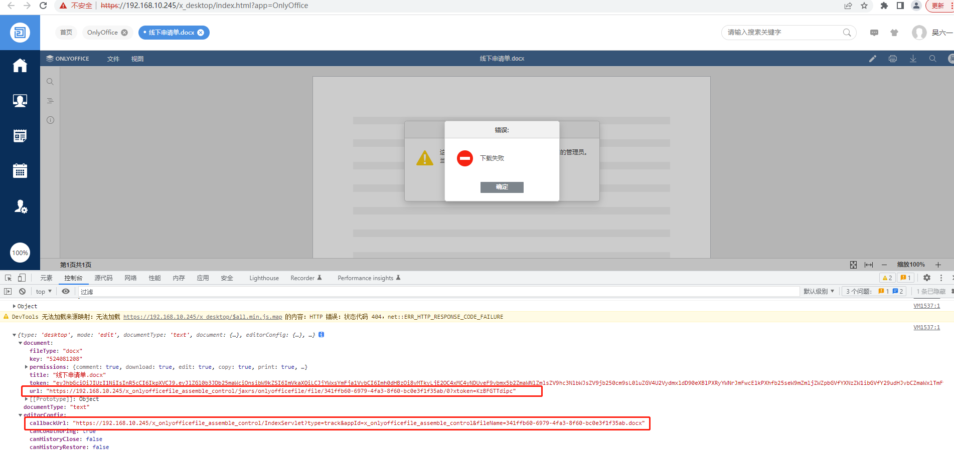Open search from the ONLYOFFICE header magnifier

click(x=932, y=59)
